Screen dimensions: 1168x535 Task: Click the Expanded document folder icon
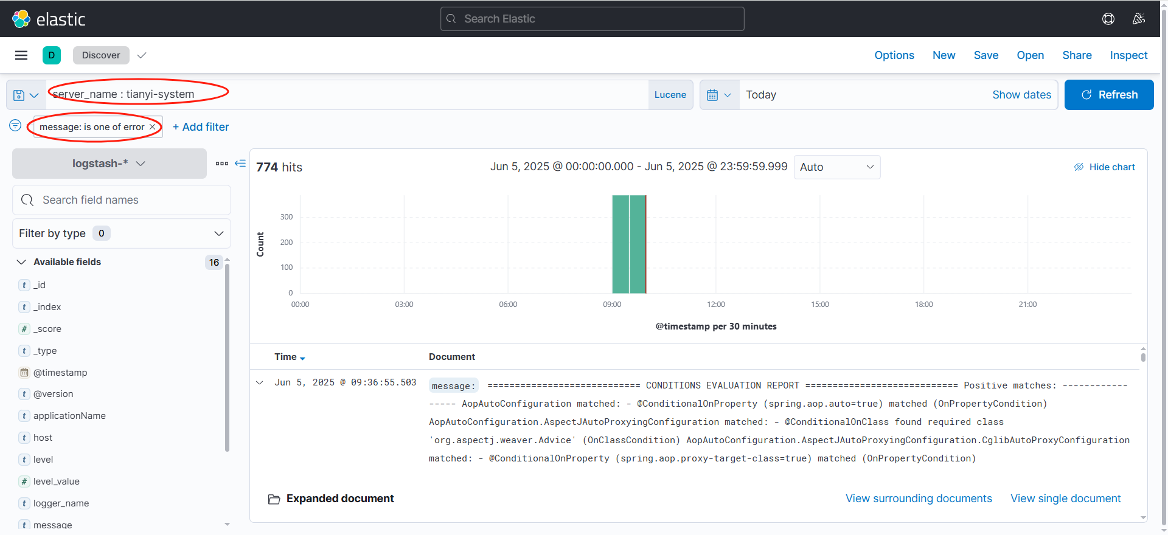pyautogui.click(x=274, y=499)
